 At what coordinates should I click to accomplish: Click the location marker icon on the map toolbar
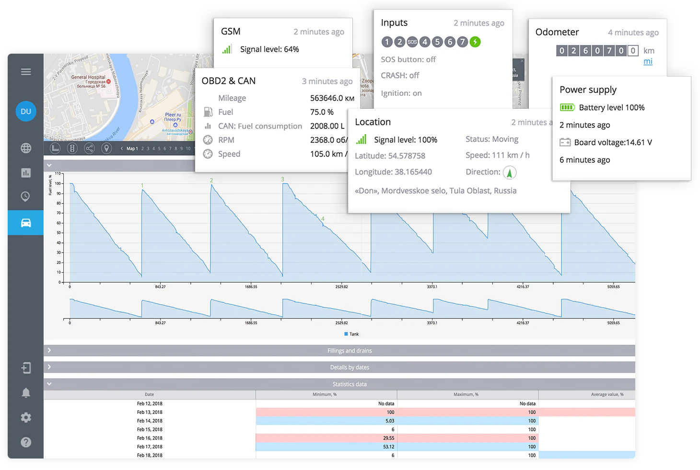[x=106, y=148]
